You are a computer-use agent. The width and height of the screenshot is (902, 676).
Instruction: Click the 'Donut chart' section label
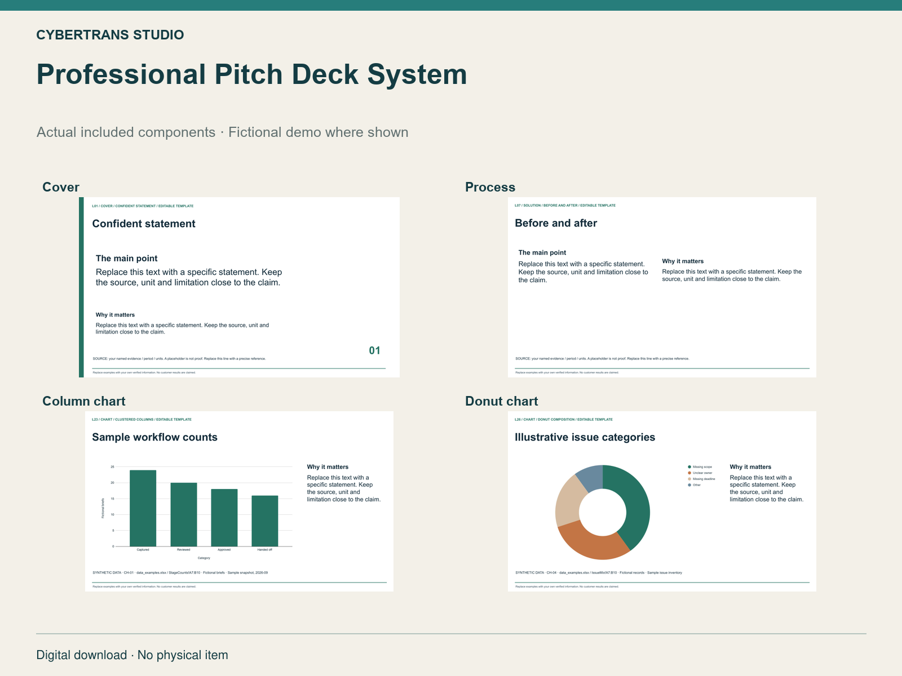pos(501,401)
